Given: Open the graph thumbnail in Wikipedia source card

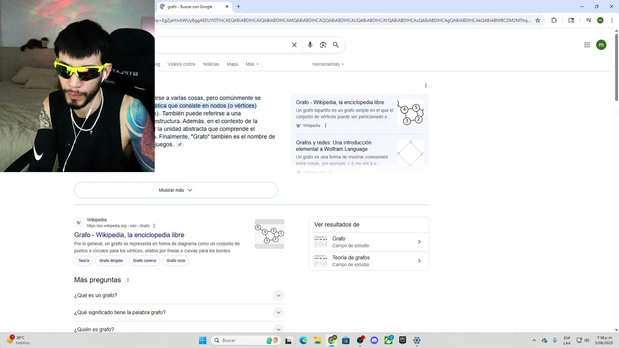Looking at the screenshot, I should (410, 113).
